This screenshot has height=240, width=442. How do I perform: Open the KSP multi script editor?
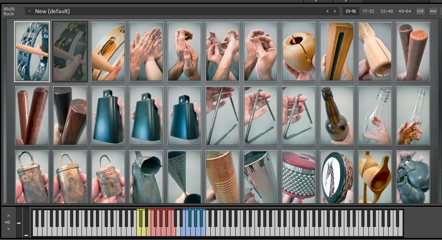coord(420,11)
